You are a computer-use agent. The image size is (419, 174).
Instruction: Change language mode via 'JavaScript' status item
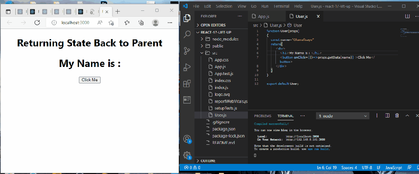pyautogui.click(x=394, y=168)
